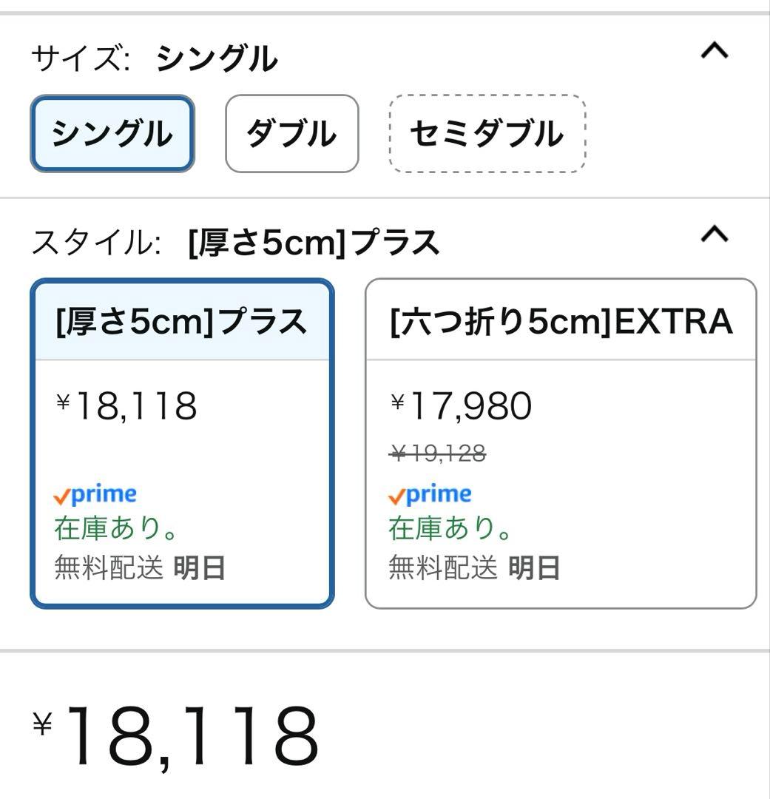
Task: Select the シングル size option
Action: tap(112, 134)
